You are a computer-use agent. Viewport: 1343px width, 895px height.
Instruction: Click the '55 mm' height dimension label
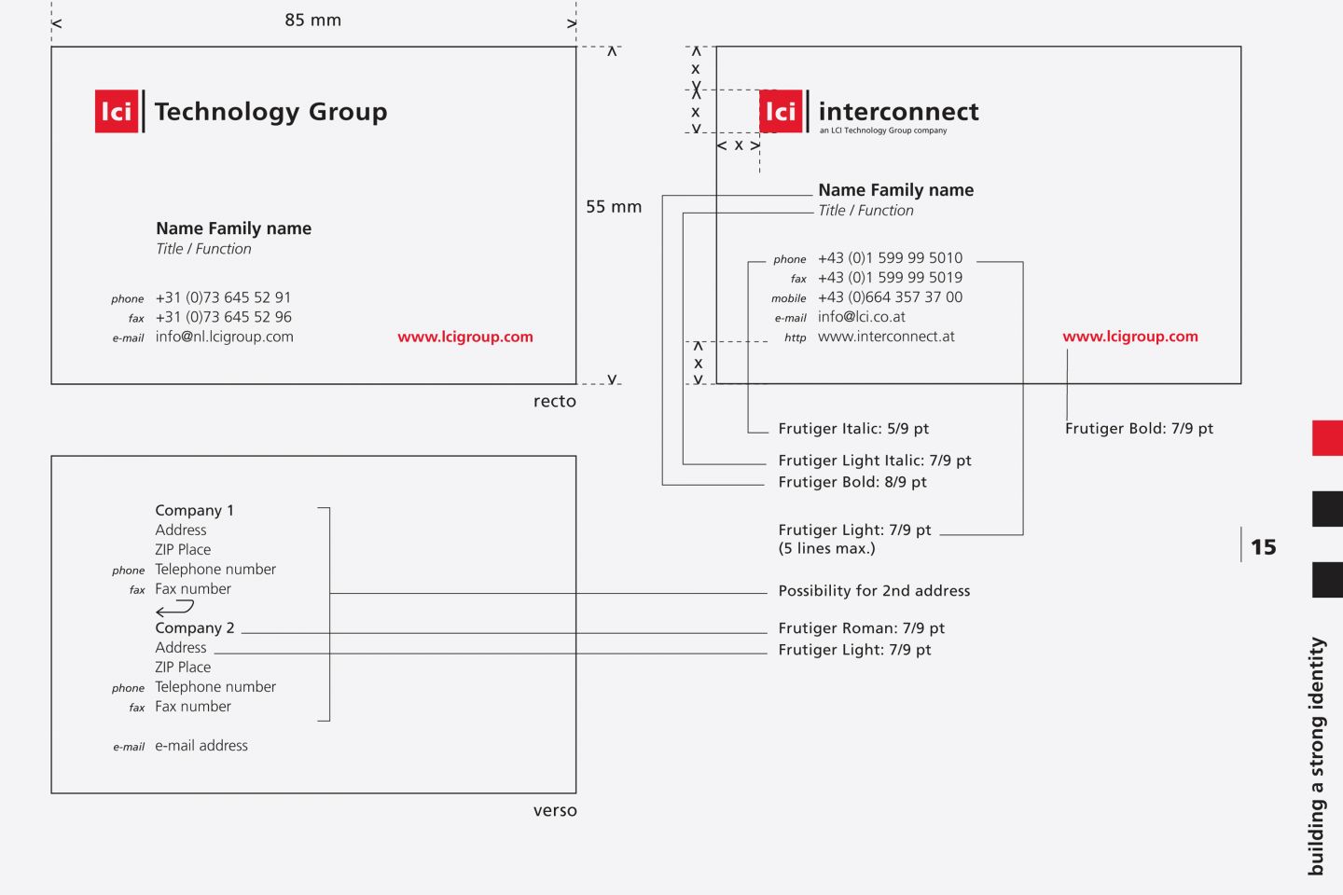614,207
